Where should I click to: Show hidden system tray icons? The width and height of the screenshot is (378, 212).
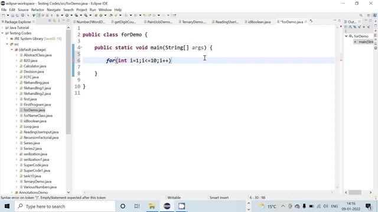[283, 206]
